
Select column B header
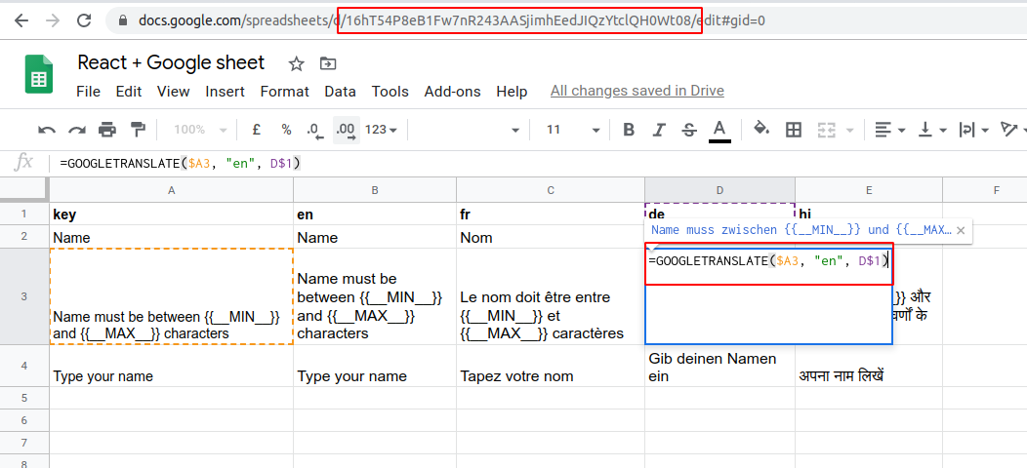375,190
